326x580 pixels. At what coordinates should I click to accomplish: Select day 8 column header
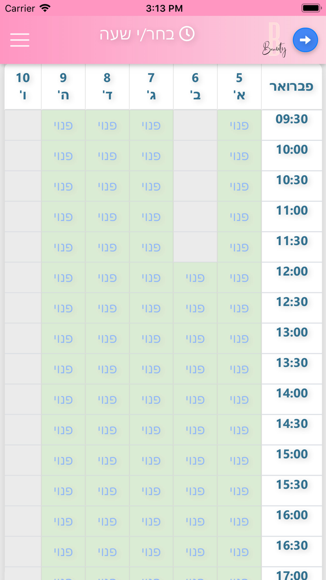pyautogui.click(x=107, y=87)
